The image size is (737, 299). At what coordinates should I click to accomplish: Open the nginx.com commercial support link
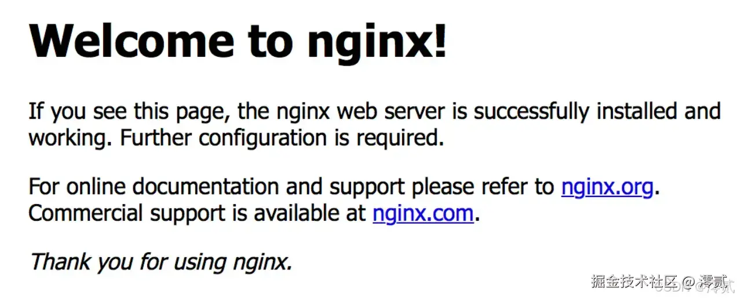pyautogui.click(x=424, y=214)
